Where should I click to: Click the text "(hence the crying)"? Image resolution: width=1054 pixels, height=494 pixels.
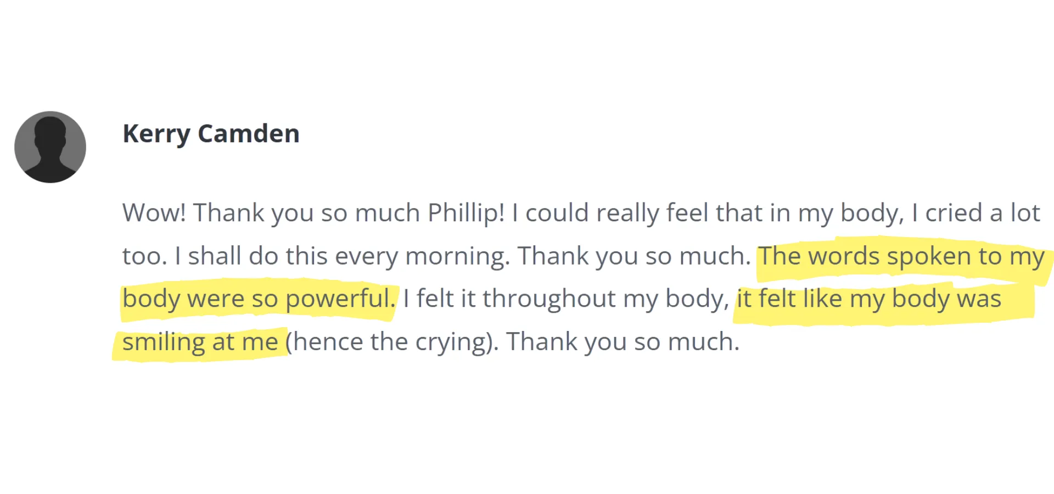[x=392, y=343]
